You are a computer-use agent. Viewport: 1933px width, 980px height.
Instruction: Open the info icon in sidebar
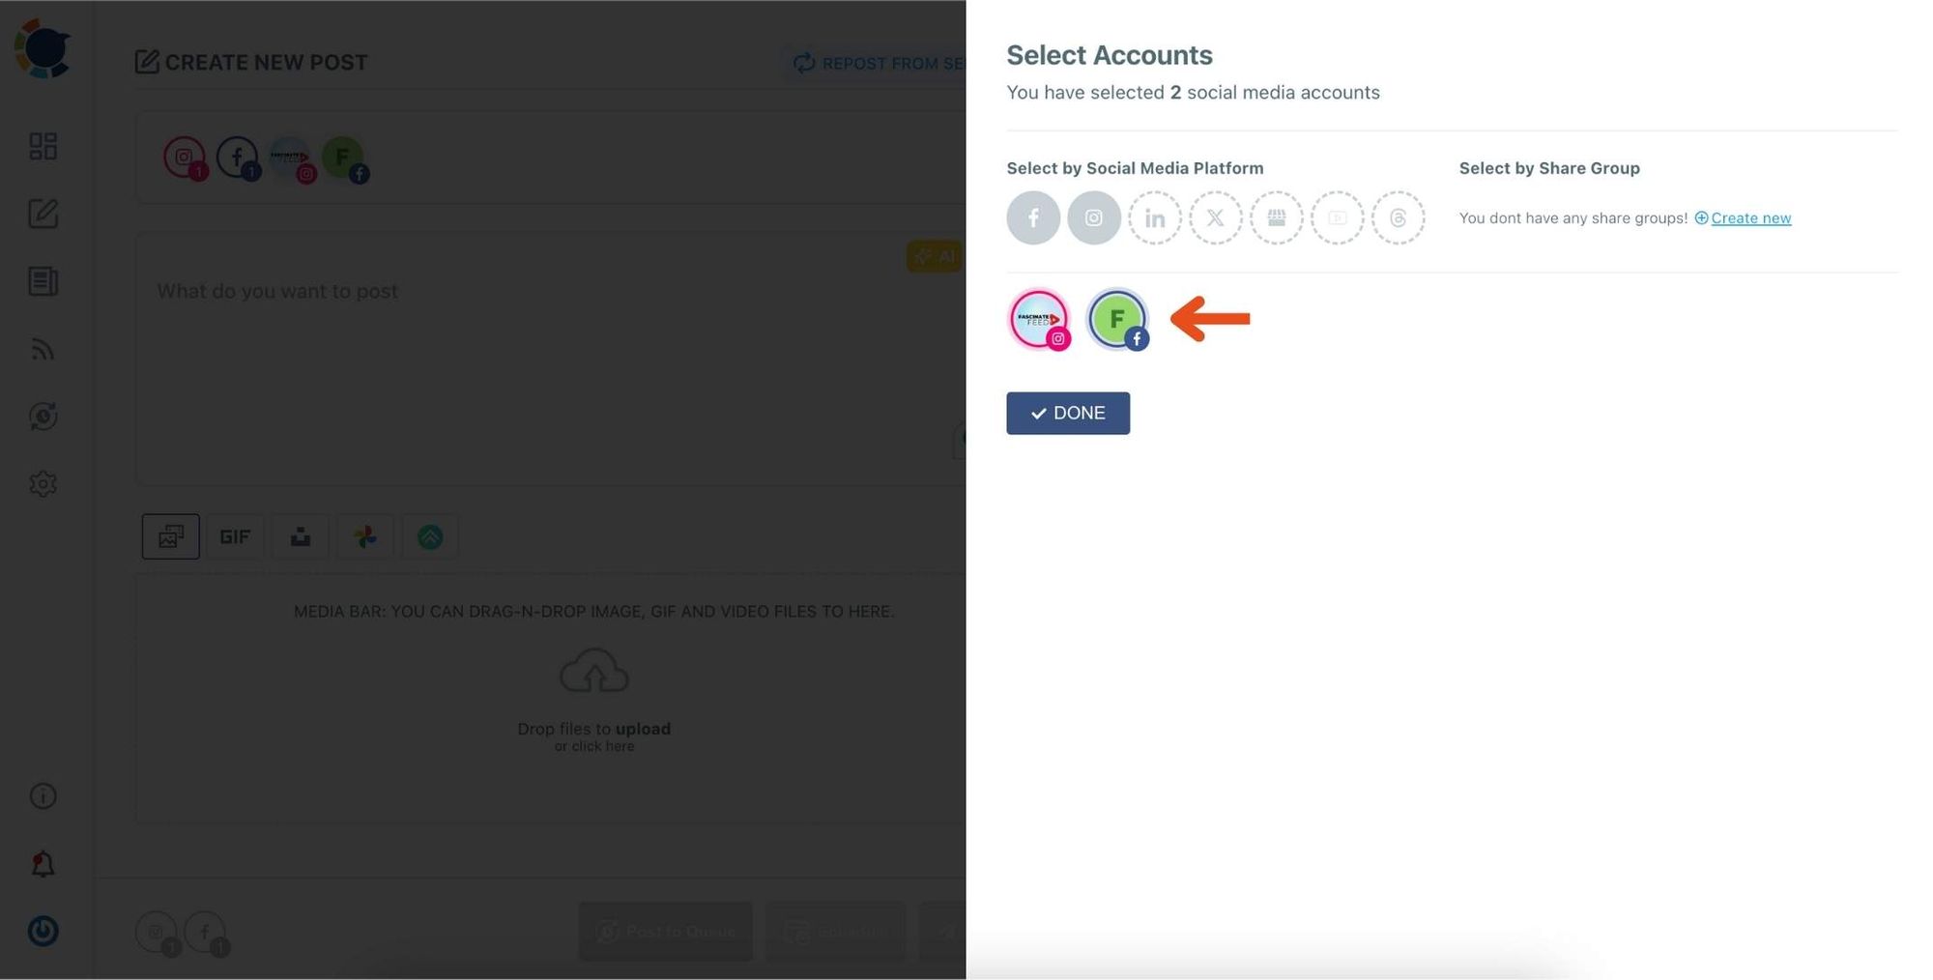[43, 795]
